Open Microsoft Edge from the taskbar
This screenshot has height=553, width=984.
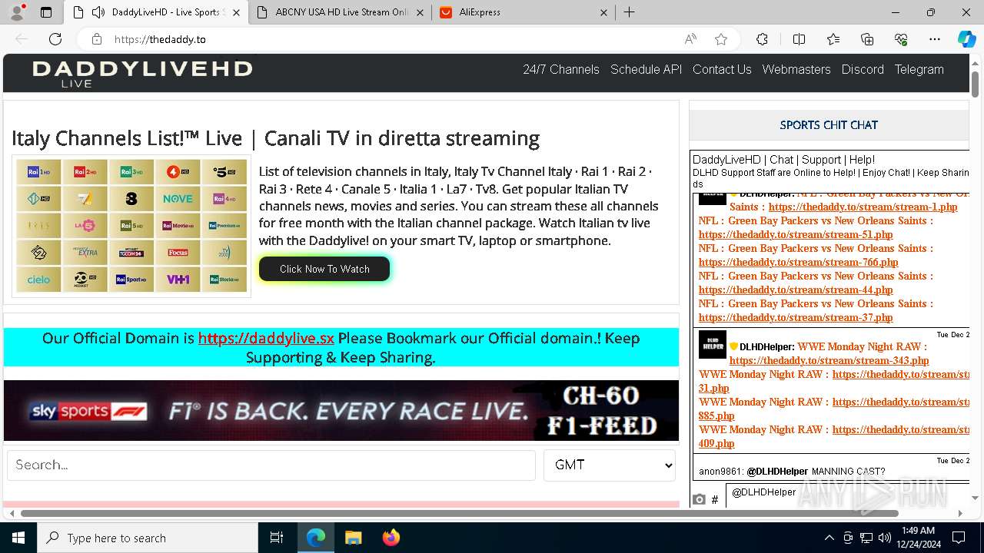tap(316, 538)
